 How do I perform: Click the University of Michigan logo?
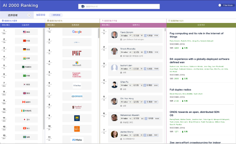click(x=77, y=118)
